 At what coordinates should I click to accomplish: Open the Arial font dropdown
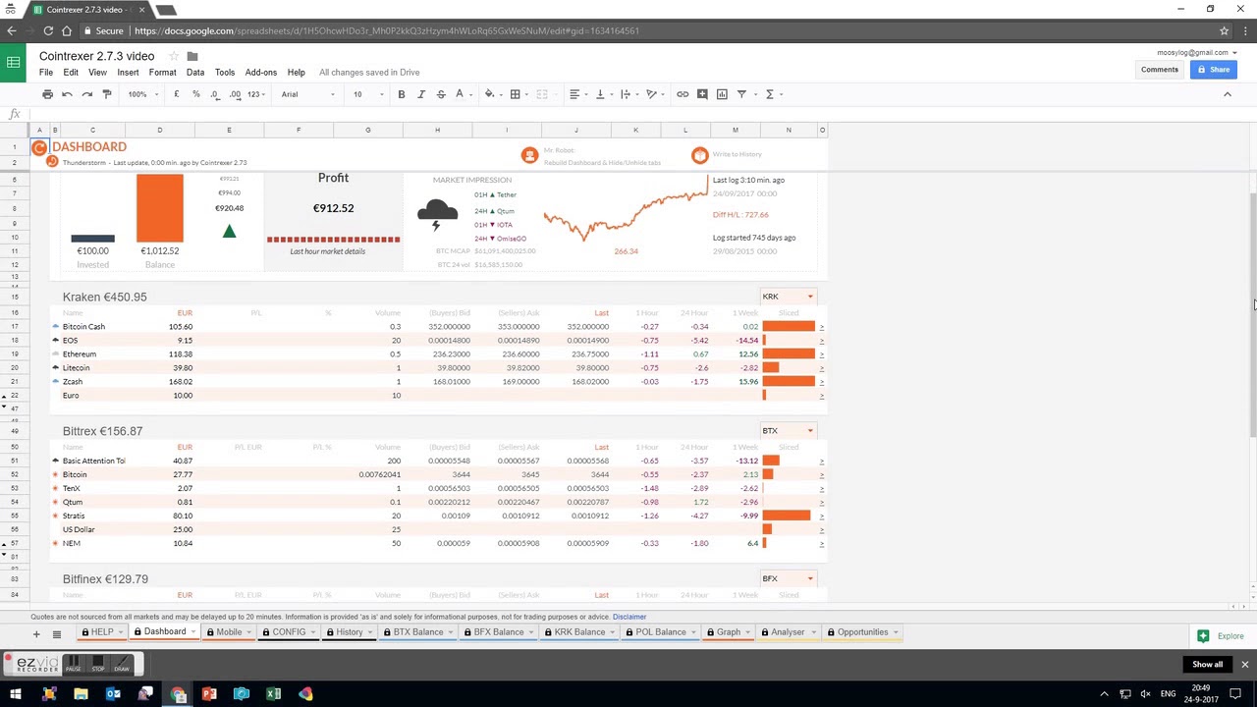pyautogui.click(x=307, y=94)
